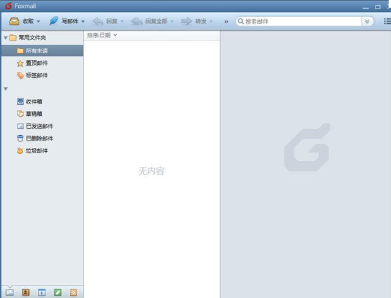The height and width of the screenshot is (298, 391).
Task: Change sort order via 排序:日期 dropdown
Action: click(x=102, y=35)
